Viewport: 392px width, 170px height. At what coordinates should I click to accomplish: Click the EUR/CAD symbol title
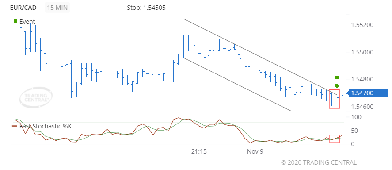coord(23,8)
